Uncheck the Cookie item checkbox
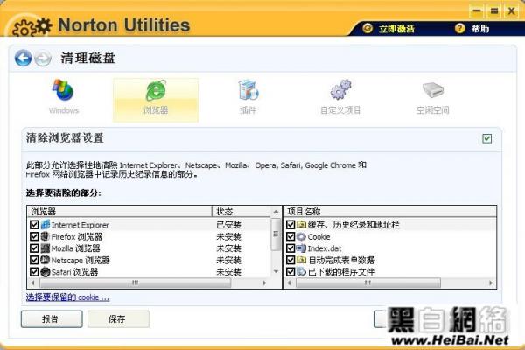Image resolution: width=525 pixels, height=350 pixels. pyautogui.click(x=290, y=236)
